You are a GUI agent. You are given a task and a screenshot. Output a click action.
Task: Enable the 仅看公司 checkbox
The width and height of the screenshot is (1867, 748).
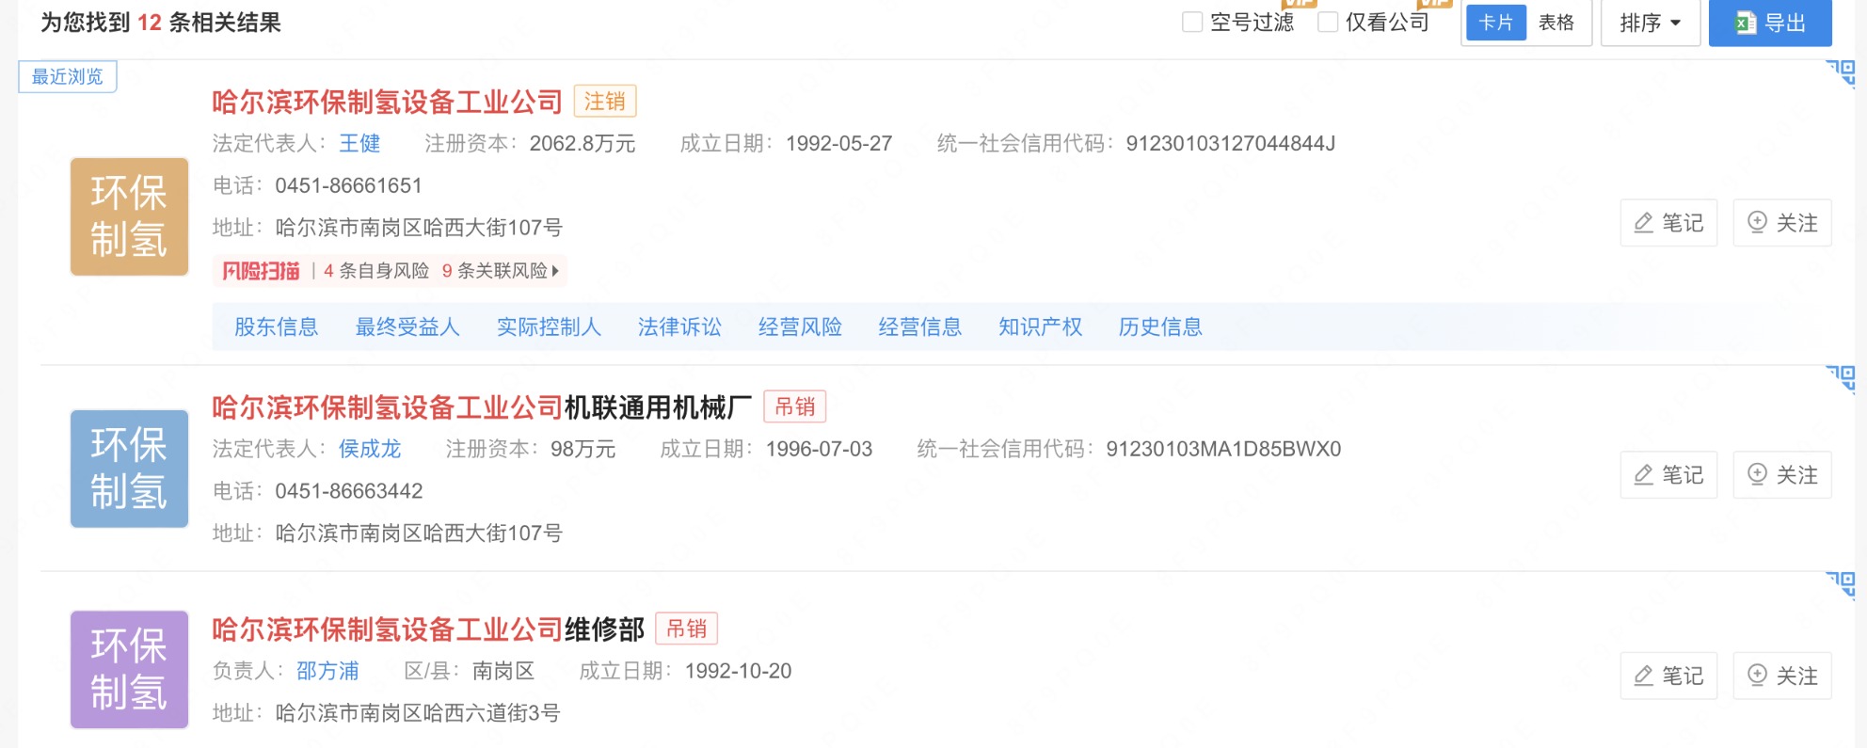[x=1328, y=22]
